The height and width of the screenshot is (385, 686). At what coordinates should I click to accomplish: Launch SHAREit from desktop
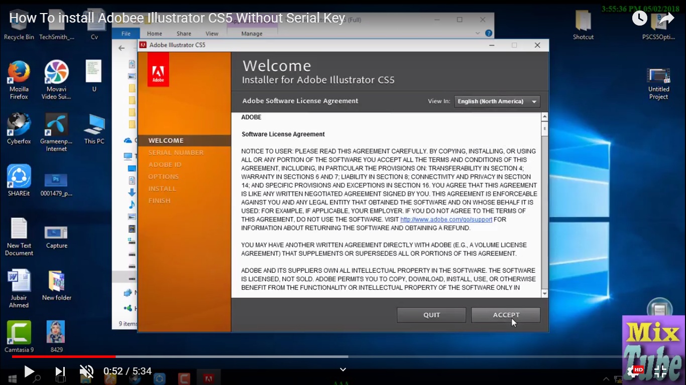(x=19, y=180)
